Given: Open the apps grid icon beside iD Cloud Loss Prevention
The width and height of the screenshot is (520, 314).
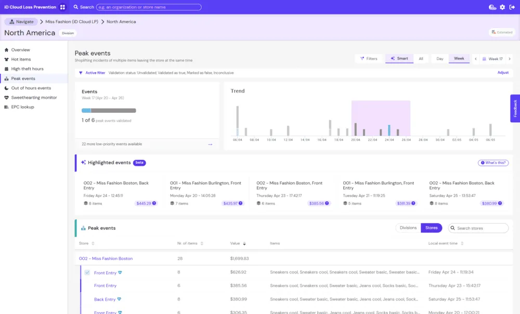Looking at the screenshot, I should 62,7.
